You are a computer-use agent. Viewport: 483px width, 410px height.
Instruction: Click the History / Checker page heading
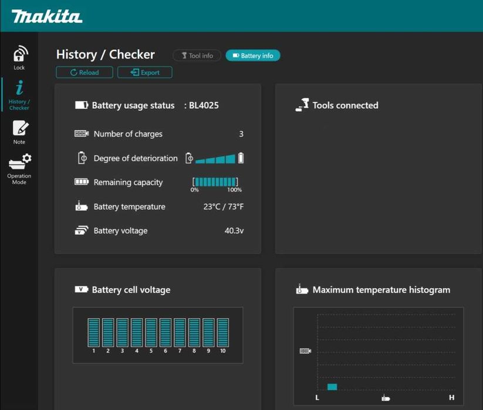[106, 54]
